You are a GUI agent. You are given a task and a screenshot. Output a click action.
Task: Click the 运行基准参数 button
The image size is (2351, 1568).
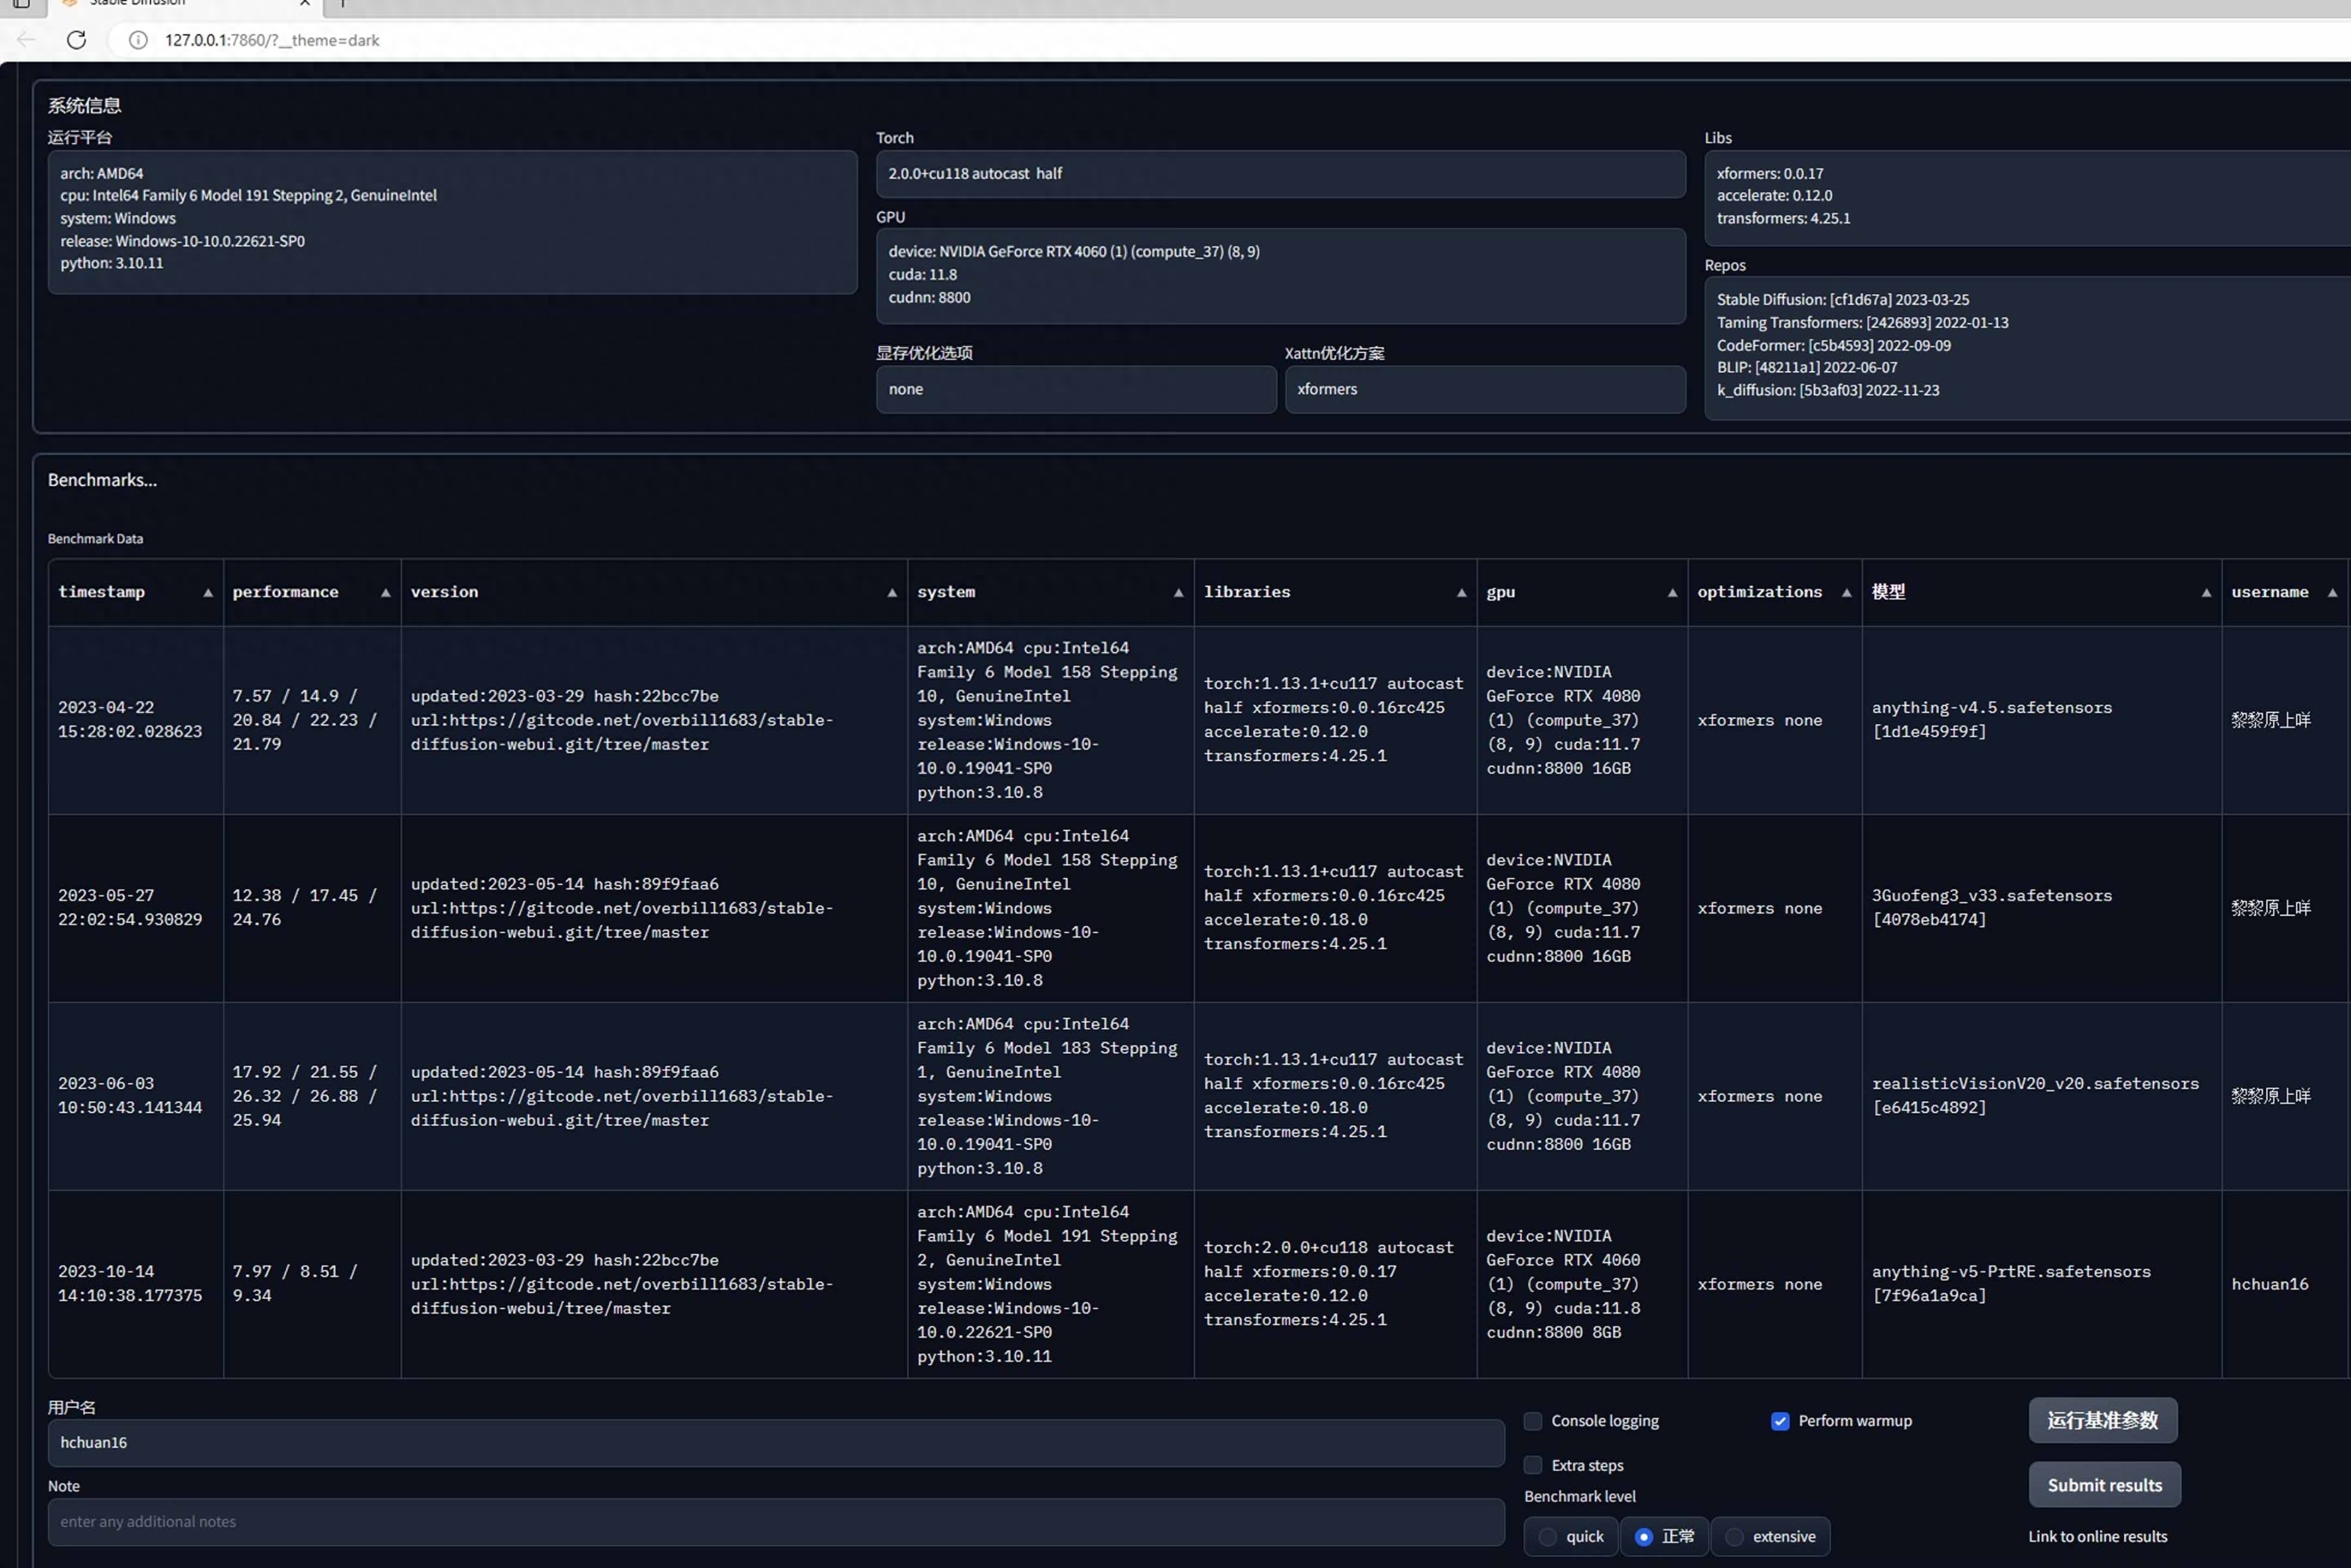(2102, 1420)
